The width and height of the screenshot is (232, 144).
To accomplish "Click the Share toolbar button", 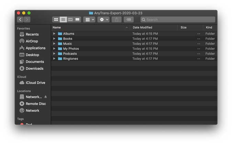I will (117, 20).
